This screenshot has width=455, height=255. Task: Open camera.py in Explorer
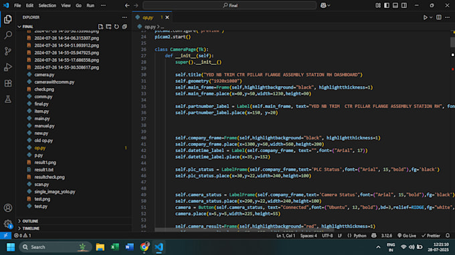coord(44,75)
